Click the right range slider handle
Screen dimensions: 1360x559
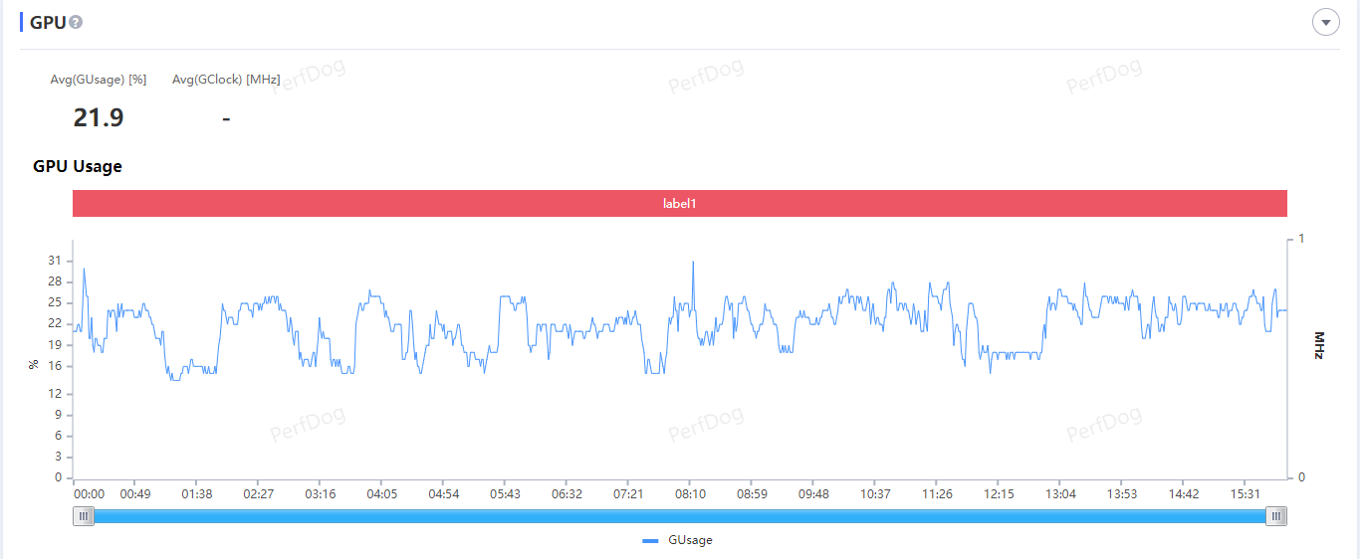[1275, 516]
